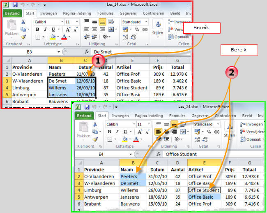Select column E header in bottom window

[x=204, y=163]
